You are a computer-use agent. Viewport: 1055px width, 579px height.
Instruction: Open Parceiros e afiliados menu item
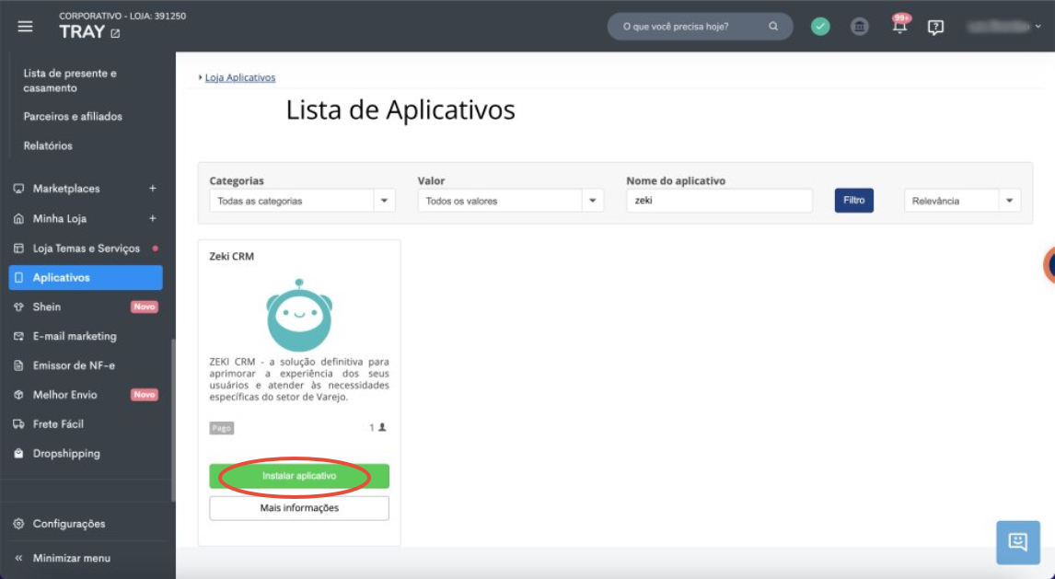[x=73, y=116]
